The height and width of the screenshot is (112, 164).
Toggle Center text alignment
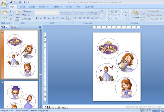(x=80, y=18)
